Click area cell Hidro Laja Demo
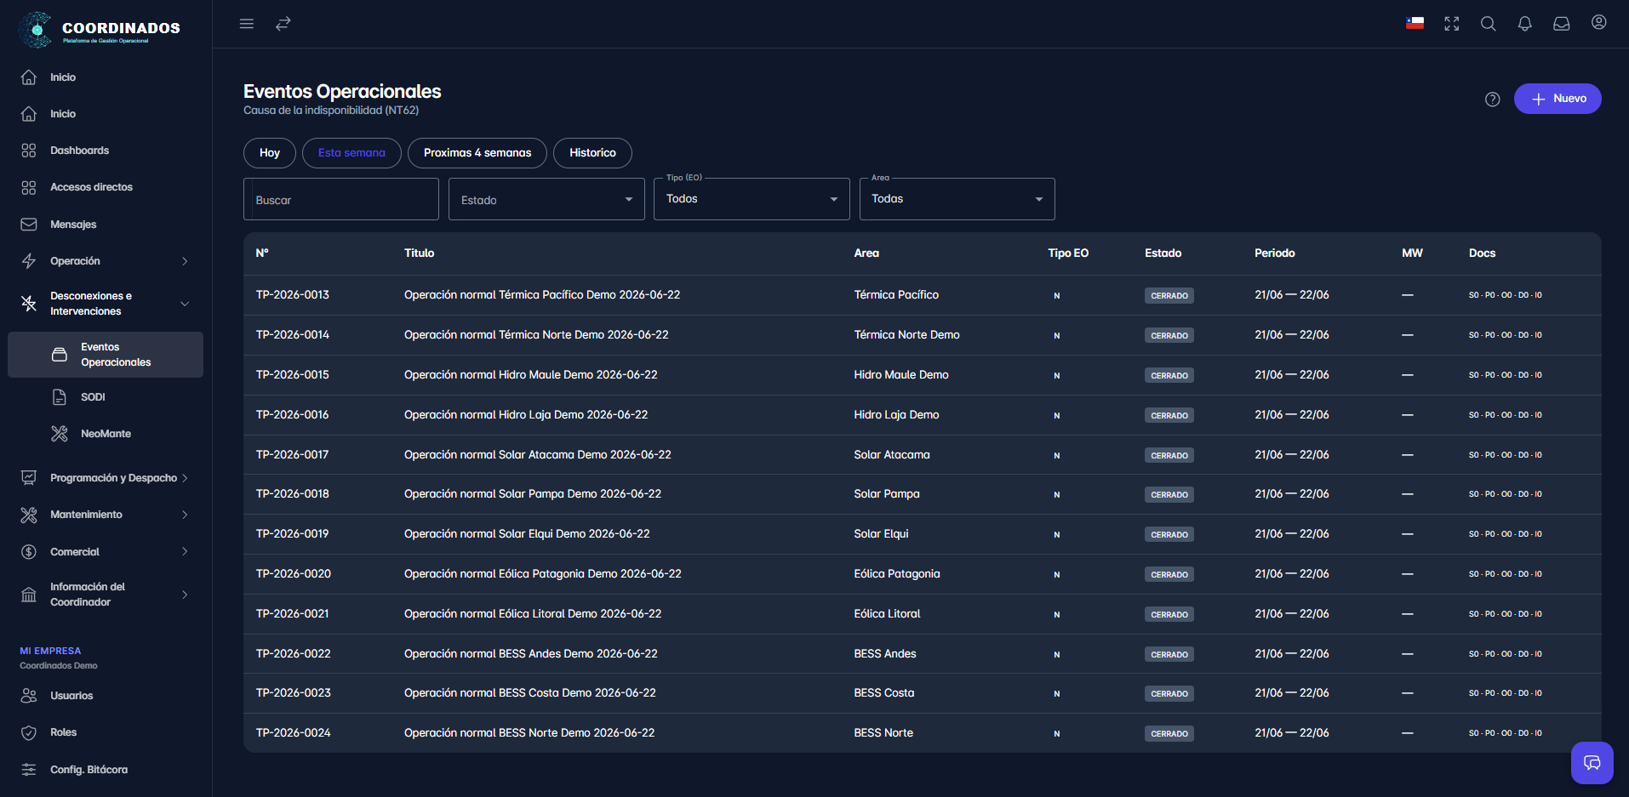1629x797 pixels. pyautogui.click(x=897, y=415)
